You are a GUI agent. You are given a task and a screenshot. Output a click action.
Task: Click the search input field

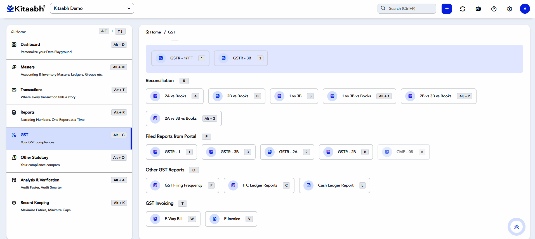[407, 9]
